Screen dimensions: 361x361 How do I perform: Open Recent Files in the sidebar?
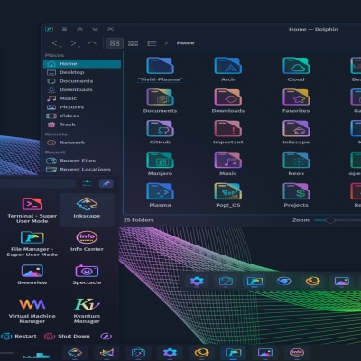[82, 161]
